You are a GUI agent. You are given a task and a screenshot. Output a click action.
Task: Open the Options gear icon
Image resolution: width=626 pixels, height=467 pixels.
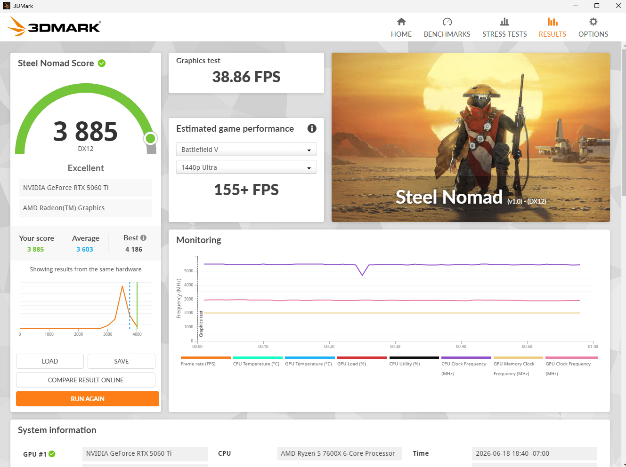(593, 22)
